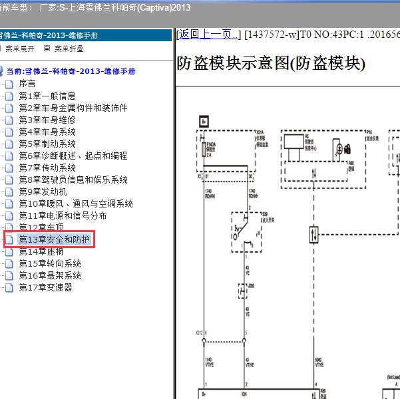The image size is (400, 399).
Task: Select 第6章诊断概述、起点和编程
Action: [73, 156]
